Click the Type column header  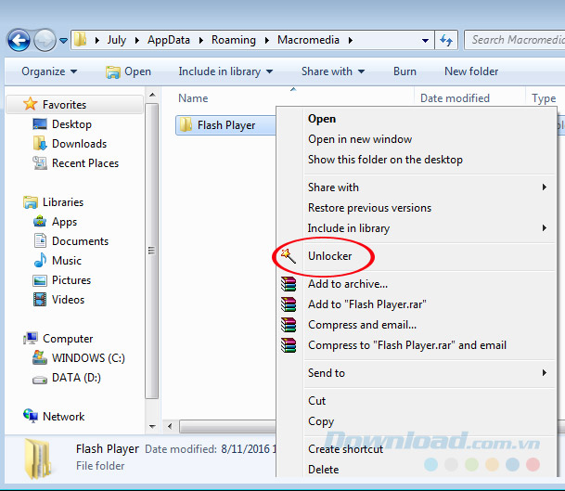544,98
